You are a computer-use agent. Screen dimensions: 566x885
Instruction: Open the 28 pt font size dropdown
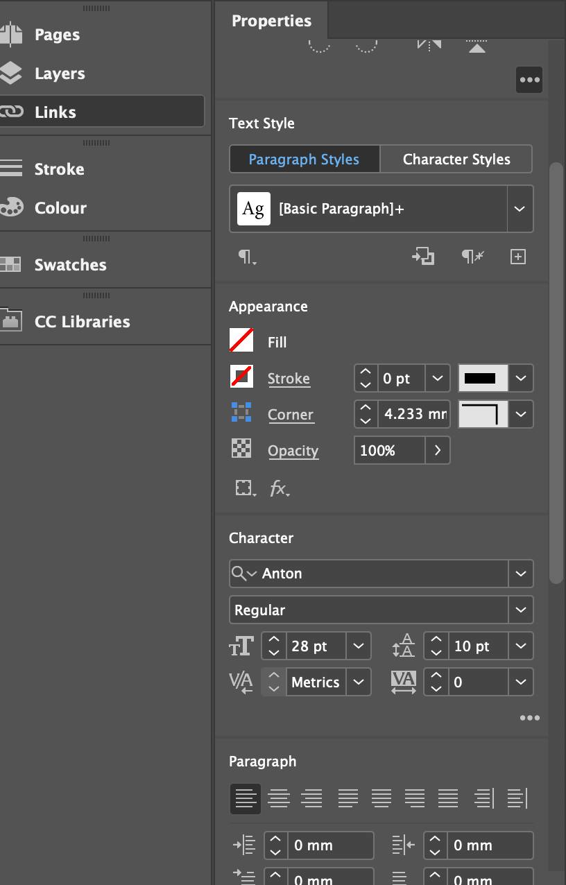(x=358, y=646)
